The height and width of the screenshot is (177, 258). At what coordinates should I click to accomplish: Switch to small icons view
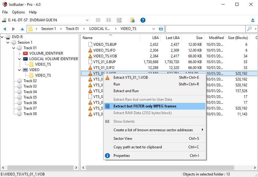(x=108, y=20)
